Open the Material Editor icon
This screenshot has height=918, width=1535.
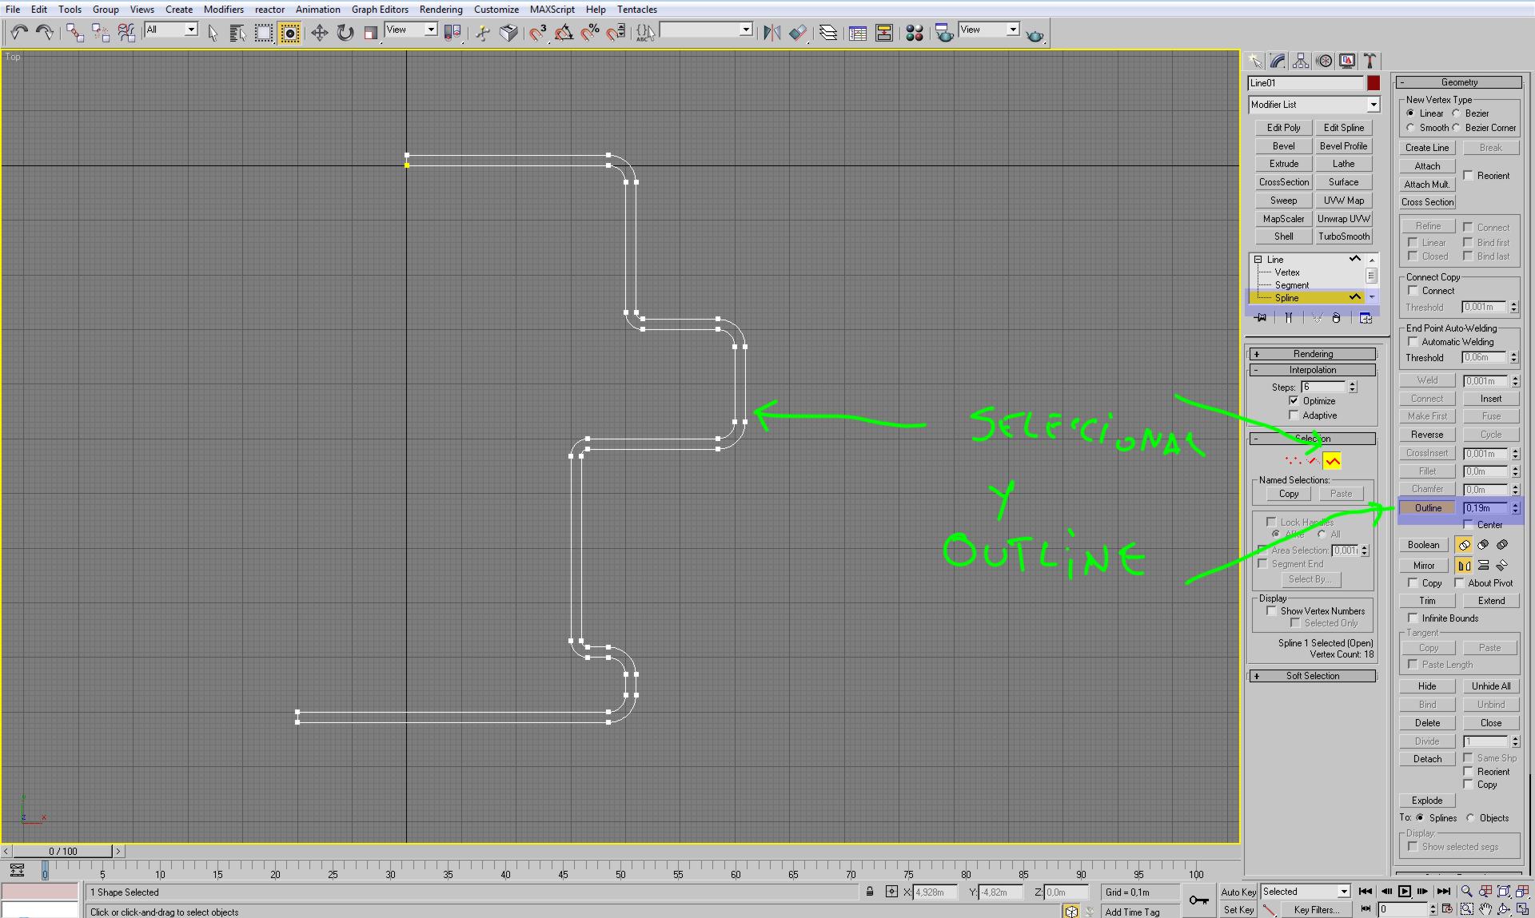[x=914, y=32]
